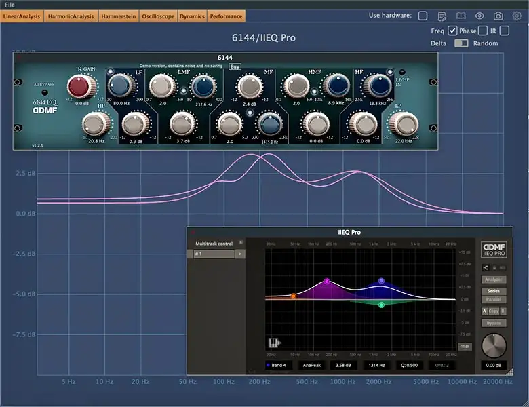The height and width of the screenshot is (407, 529).
Task: Expand multitrack arrow next to # 1
Action: pyautogui.click(x=240, y=254)
